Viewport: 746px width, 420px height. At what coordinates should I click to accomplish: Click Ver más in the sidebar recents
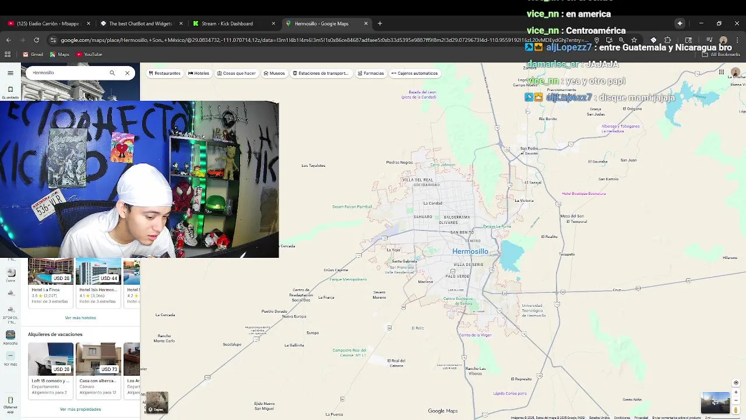(x=10, y=359)
